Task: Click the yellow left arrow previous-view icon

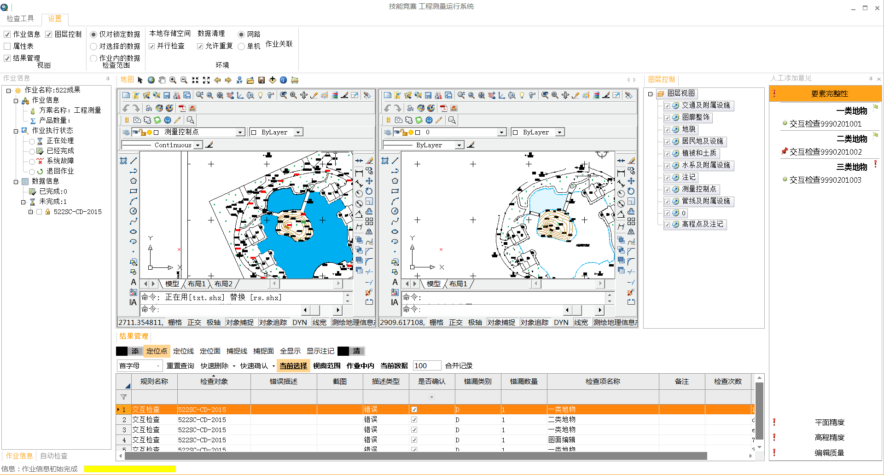Action: (x=217, y=80)
